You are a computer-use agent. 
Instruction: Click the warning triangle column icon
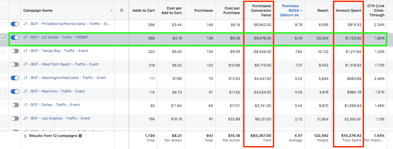tap(121, 10)
